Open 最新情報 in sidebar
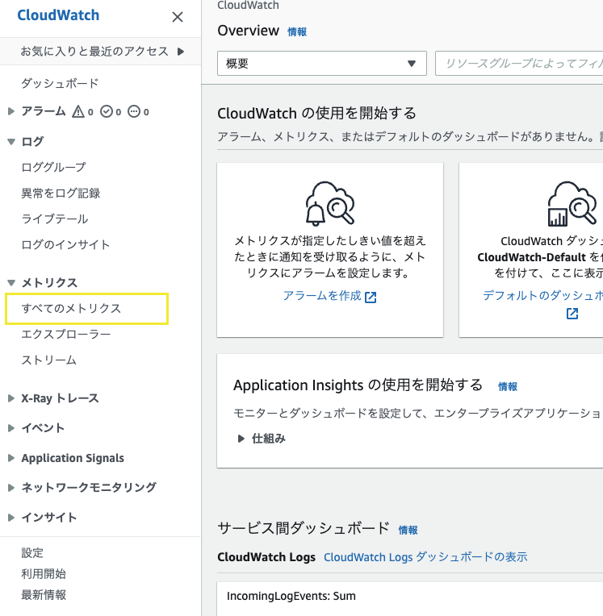This screenshot has width=603, height=616. click(44, 595)
